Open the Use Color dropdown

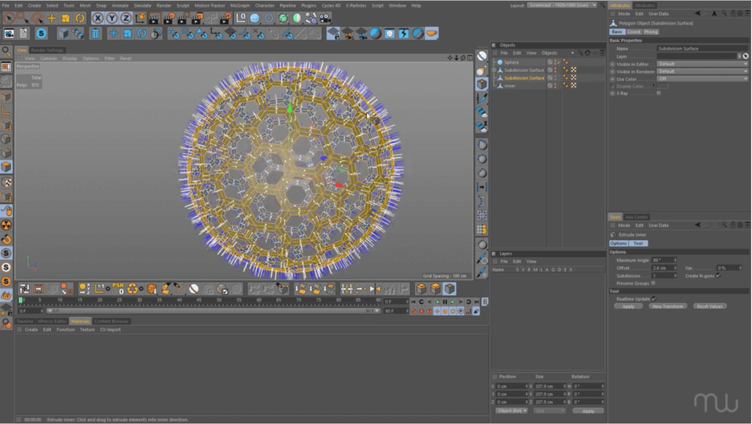click(702, 79)
